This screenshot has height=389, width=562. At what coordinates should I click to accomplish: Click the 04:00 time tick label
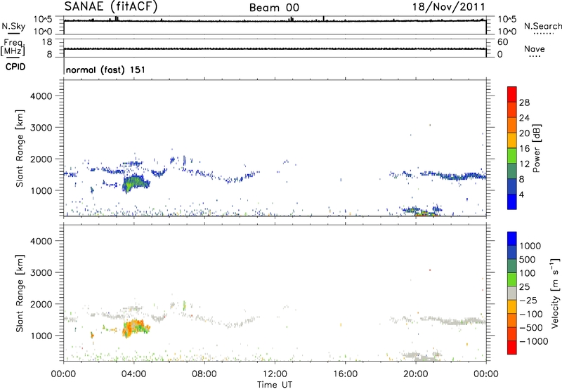point(133,374)
